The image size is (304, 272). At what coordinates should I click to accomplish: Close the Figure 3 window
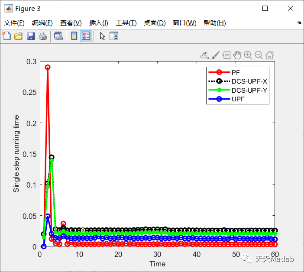(291, 8)
